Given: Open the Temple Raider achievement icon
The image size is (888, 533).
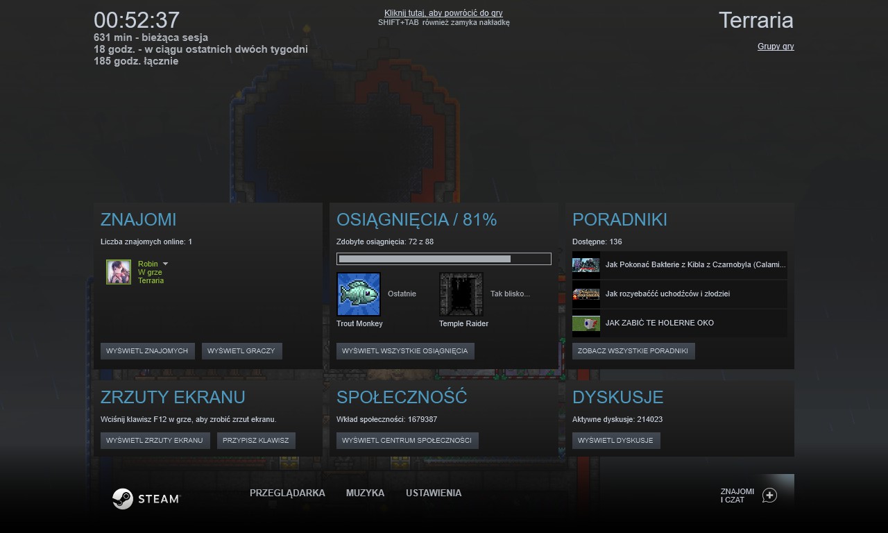Looking at the screenshot, I should 461,294.
